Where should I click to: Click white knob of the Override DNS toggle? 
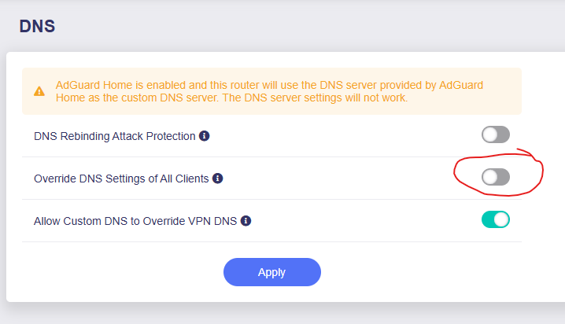tap(490, 178)
